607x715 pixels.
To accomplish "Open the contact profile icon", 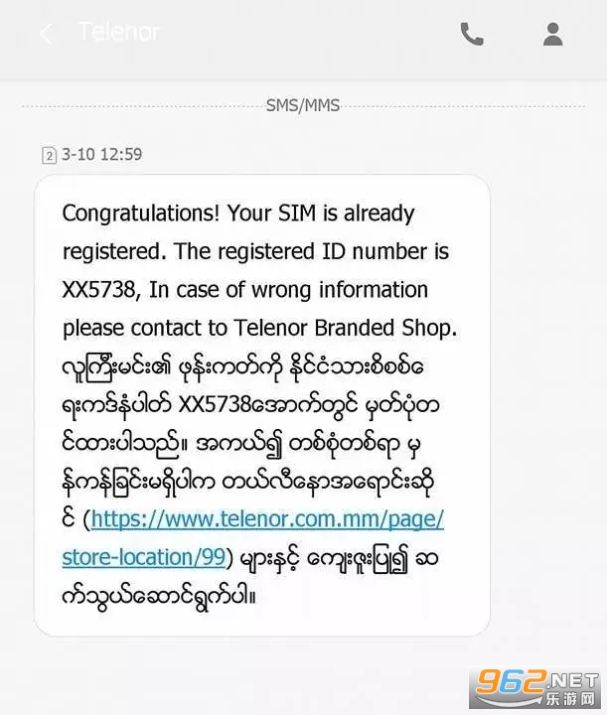I will (x=553, y=34).
